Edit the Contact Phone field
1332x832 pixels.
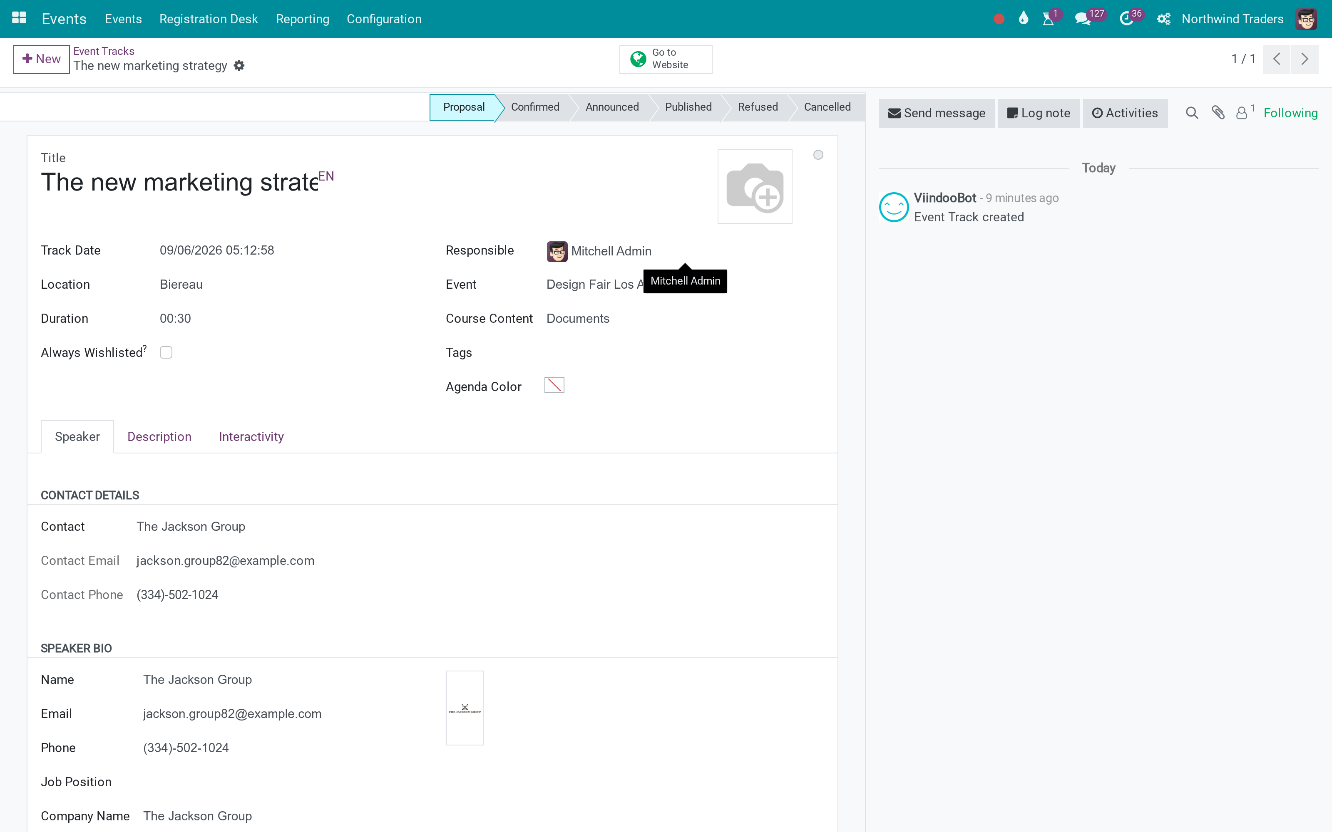tap(480, 595)
